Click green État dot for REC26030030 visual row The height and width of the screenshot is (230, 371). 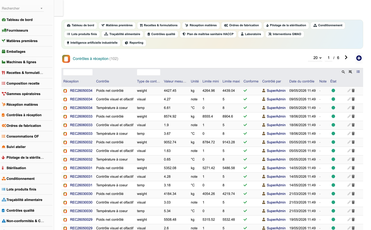click(x=333, y=202)
